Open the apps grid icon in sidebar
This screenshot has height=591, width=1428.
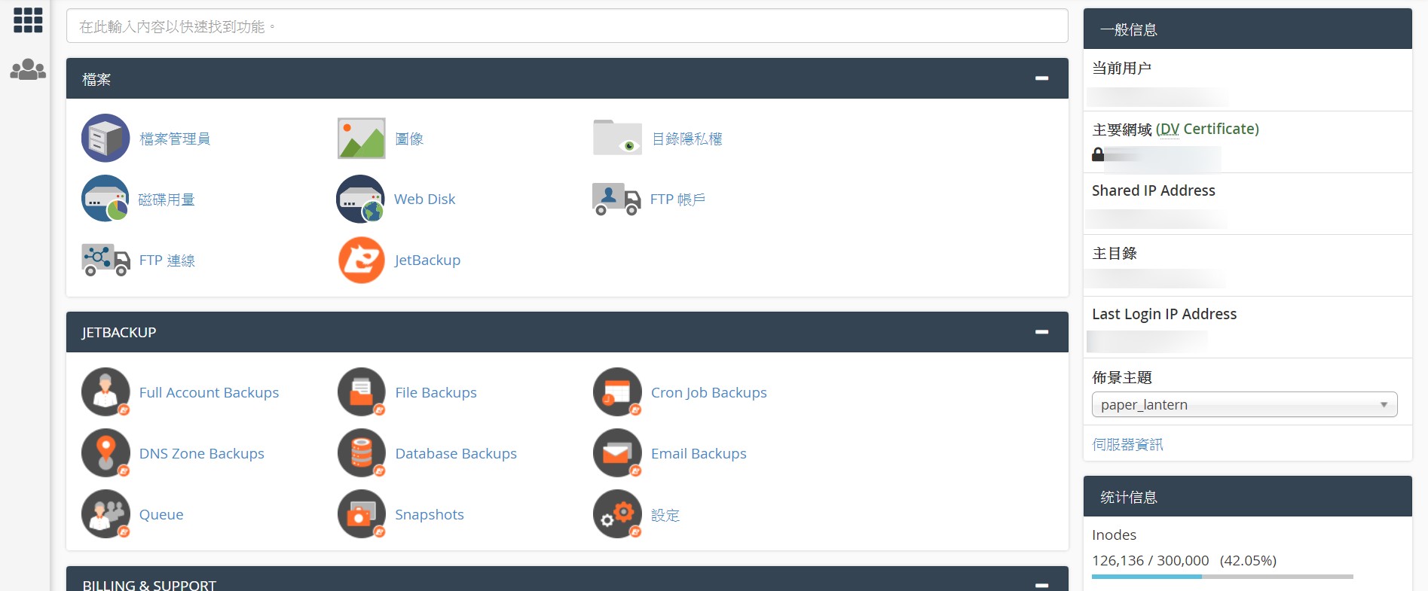tap(28, 20)
